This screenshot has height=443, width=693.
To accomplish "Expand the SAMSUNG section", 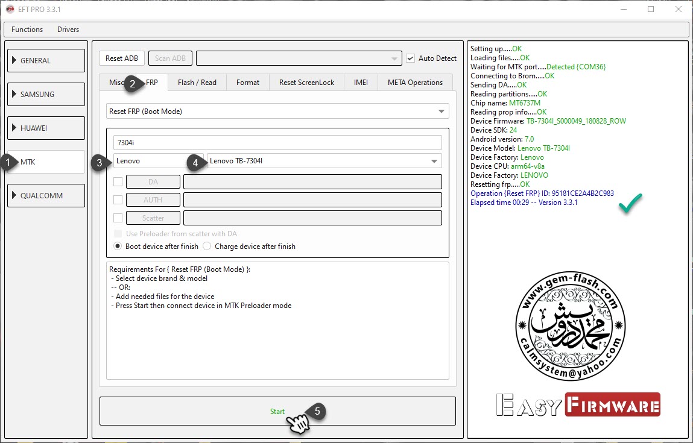I will point(46,94).
